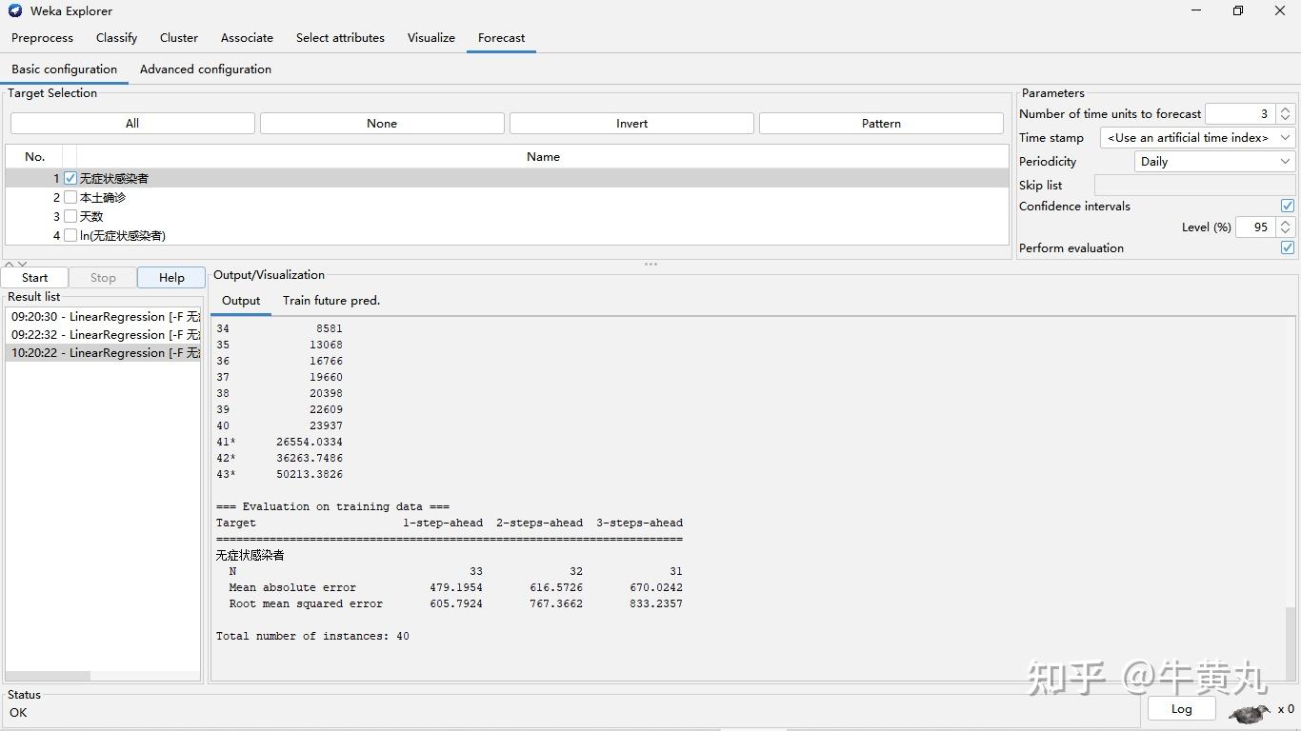This screenshot has height=731, width=1301.
Task: Switch to the Classify tab
Action: [116, 38]
